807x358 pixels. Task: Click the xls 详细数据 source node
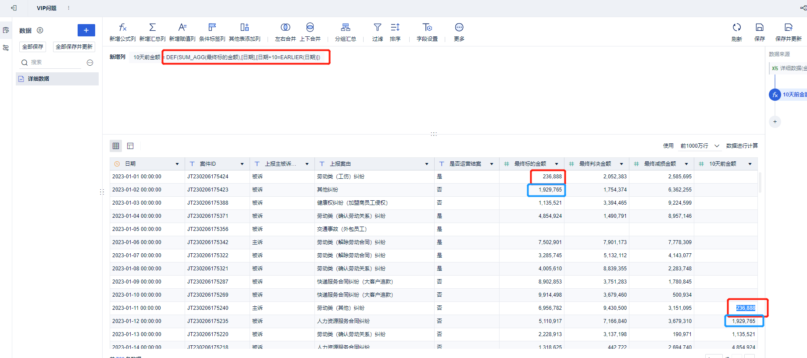[789, 68]
